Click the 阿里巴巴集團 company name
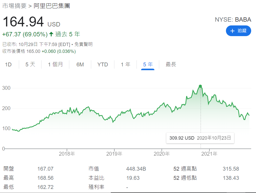 (x=52, y=6)
